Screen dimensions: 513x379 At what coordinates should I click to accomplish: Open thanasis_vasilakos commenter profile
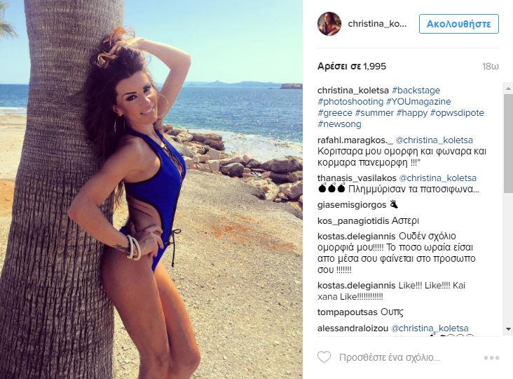(x=357, y=178)
